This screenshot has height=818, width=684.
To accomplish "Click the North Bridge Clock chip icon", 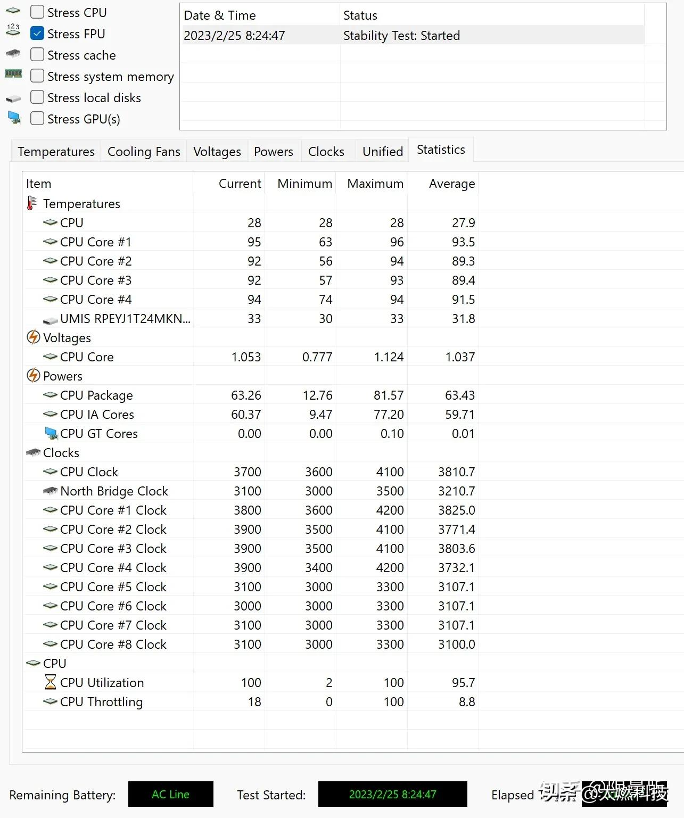I will [50, 491].
